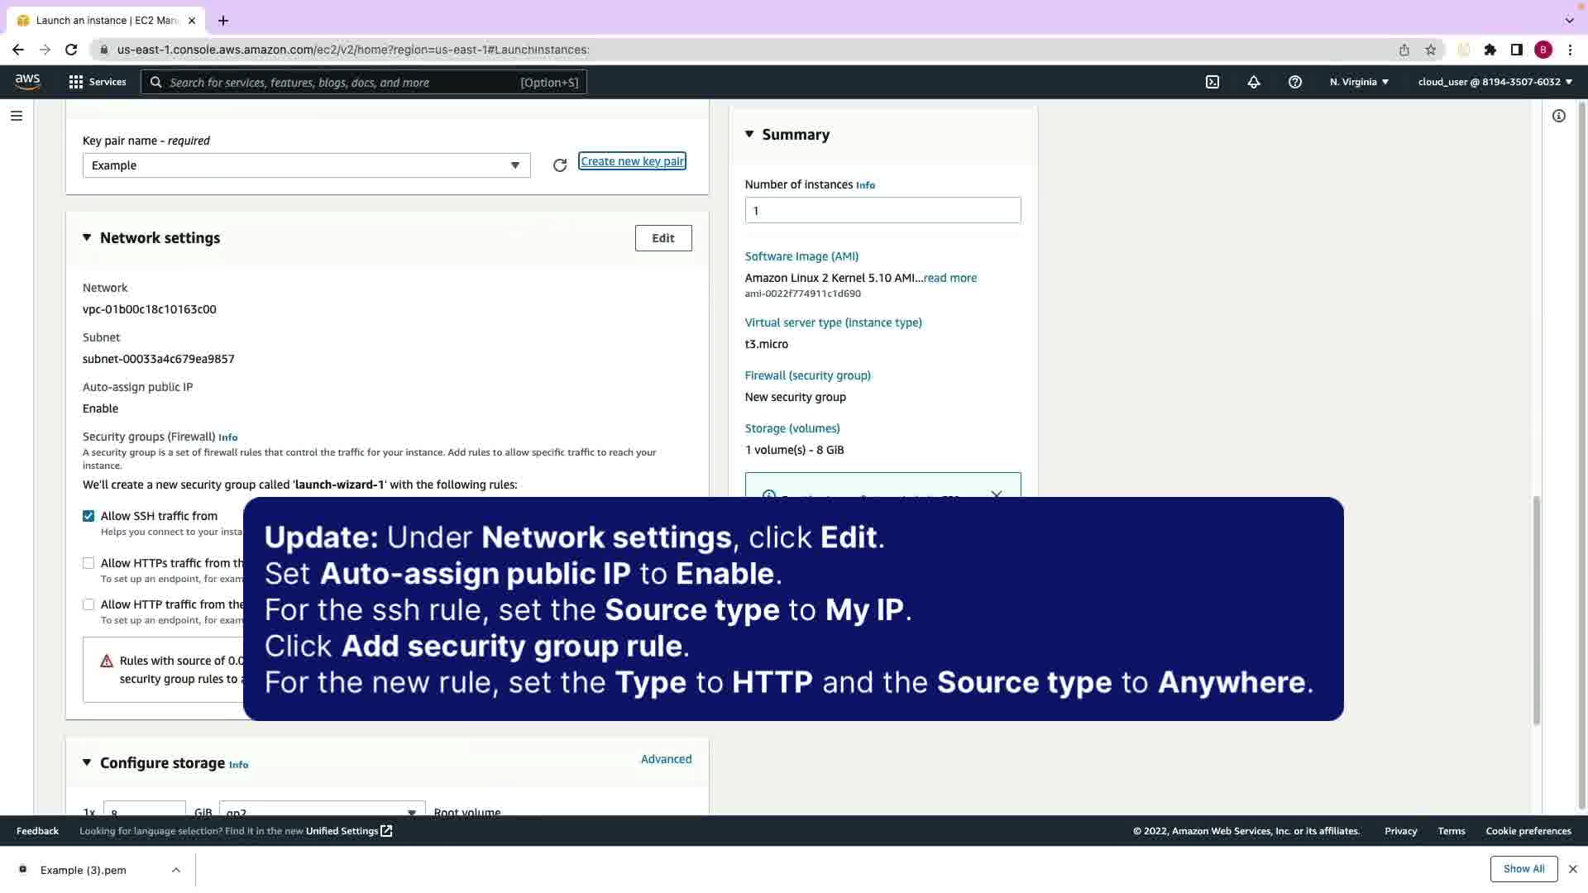Open Key pair name dropdown
The image size is (1588, 893).
[306, 165]
